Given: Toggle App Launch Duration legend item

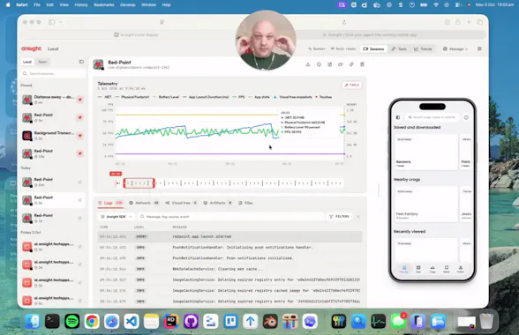Looking at the screenshot, I should click(206, 97).
